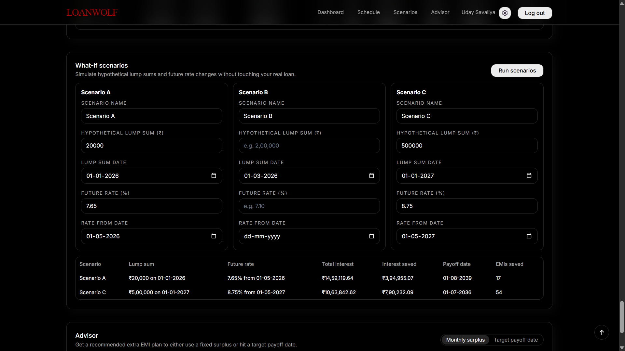Open Scenario A lump sum date calendar

tap(214, 176)
